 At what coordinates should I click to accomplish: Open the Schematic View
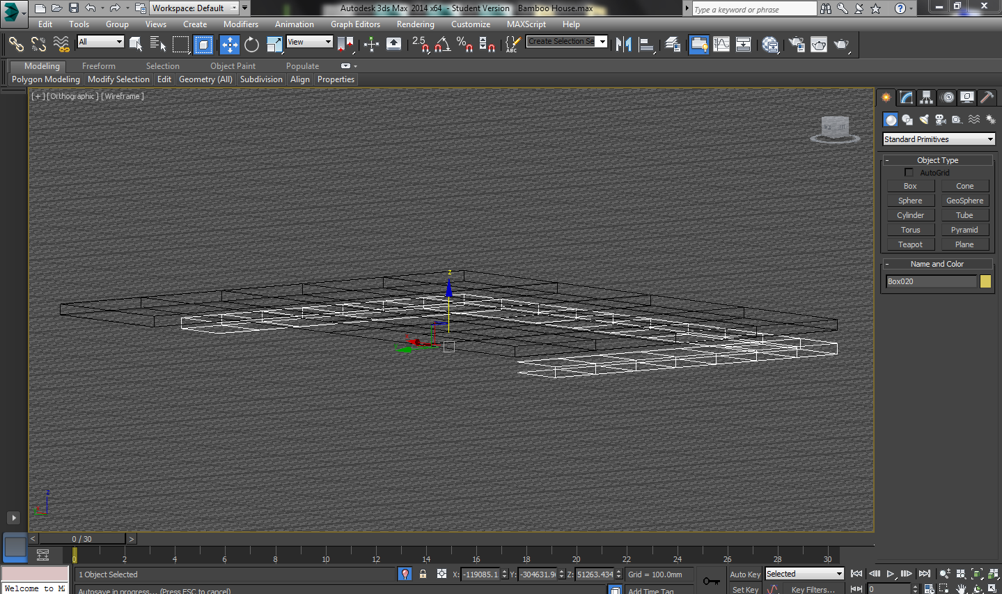[x=744, y=45]
